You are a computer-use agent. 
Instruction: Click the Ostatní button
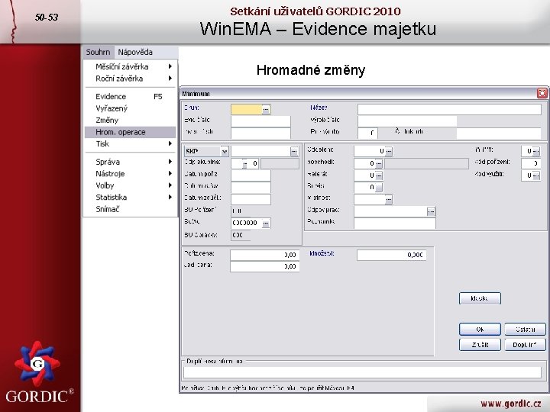[525, 330]
